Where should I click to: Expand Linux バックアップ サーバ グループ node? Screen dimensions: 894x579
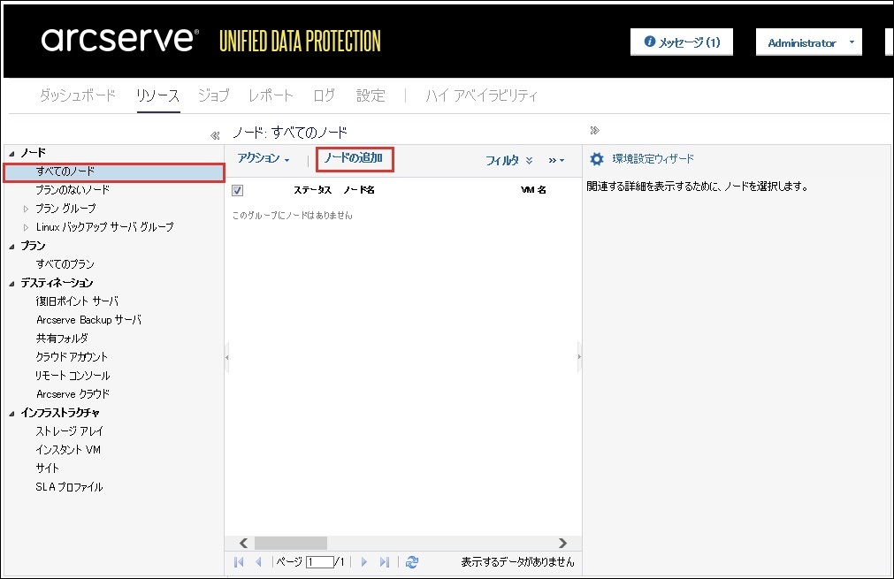[x=26, y=227]
